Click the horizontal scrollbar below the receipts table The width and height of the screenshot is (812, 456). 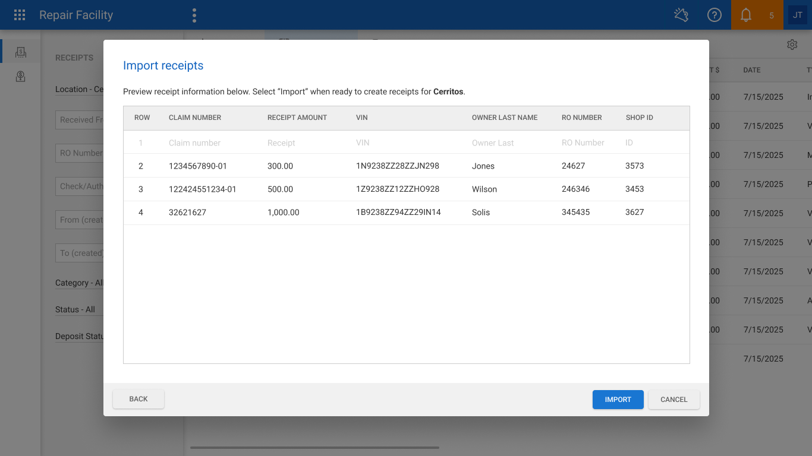pyautogui.click(x=314, y=448)
